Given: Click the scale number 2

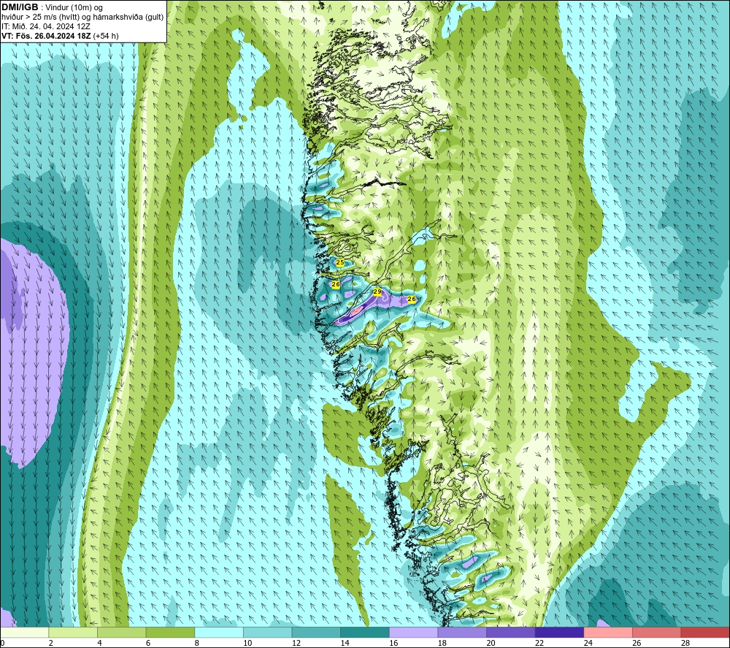Looking at the screenshot, I should [51, 643].
